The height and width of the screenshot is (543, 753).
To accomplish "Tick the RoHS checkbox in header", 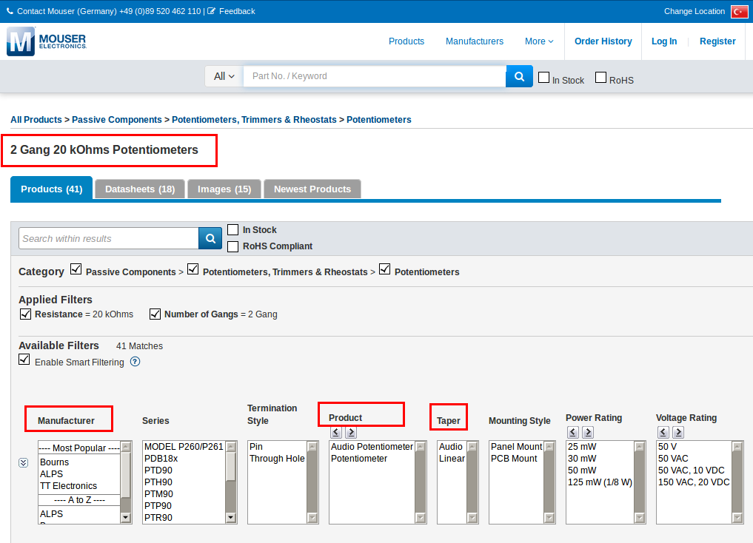I will click(600, 77).
